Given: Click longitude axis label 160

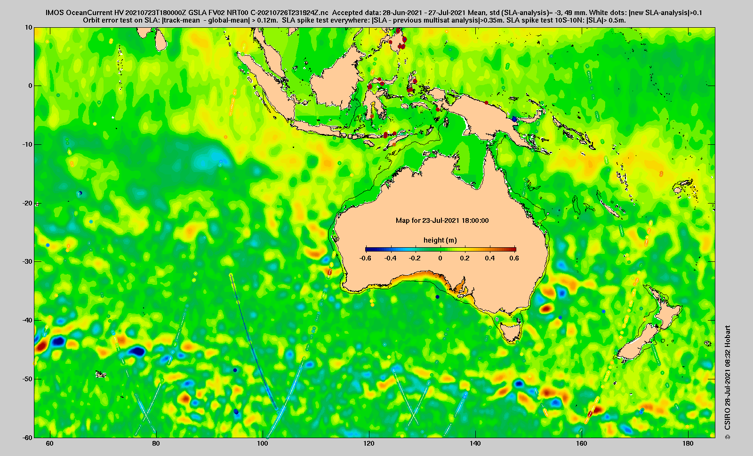Looking at the screenshot, I should point(582,444).
